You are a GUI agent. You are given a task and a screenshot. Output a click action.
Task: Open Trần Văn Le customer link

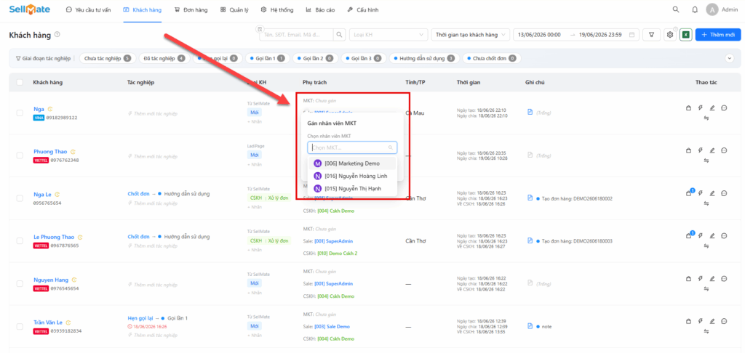point(49,322)
